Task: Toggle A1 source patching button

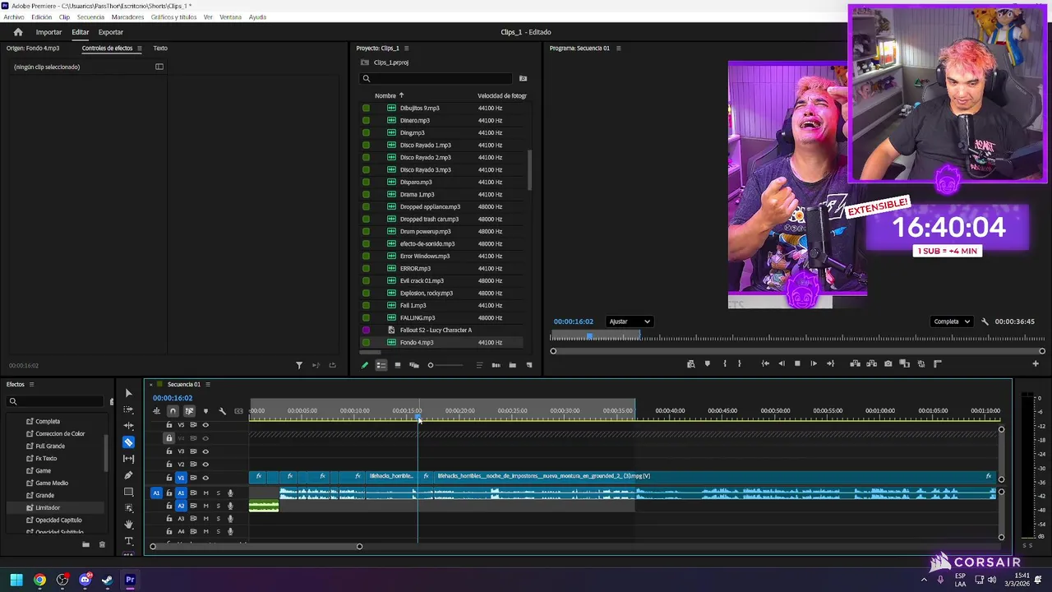Action: point(156,493)
